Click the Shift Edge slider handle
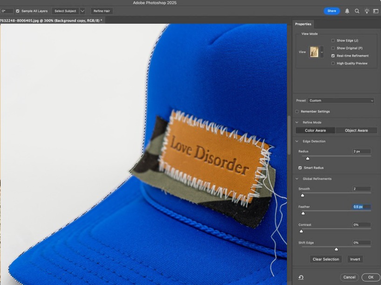 336,249
